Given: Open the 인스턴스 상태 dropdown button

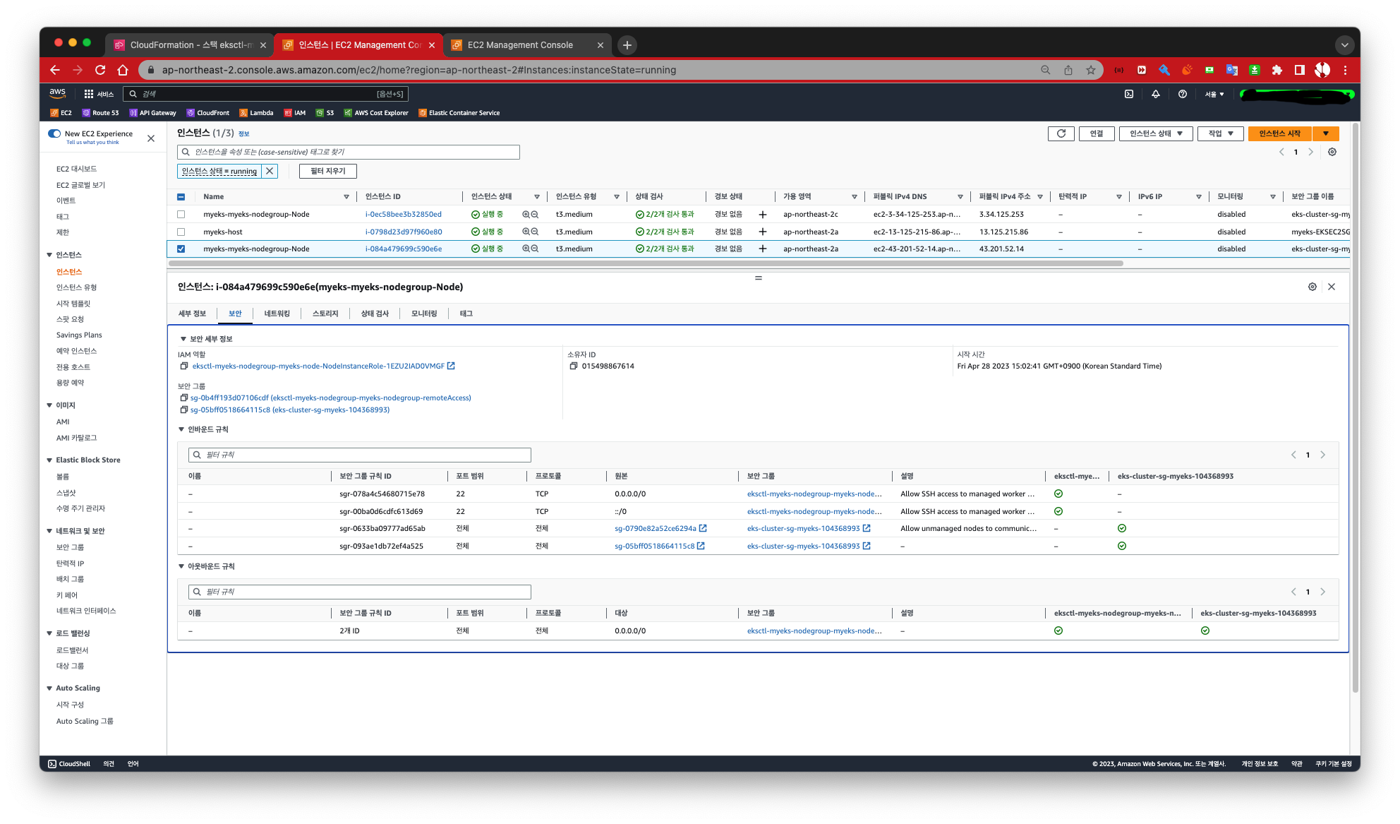Looking at the screenshot, I should coord(1155,133).
